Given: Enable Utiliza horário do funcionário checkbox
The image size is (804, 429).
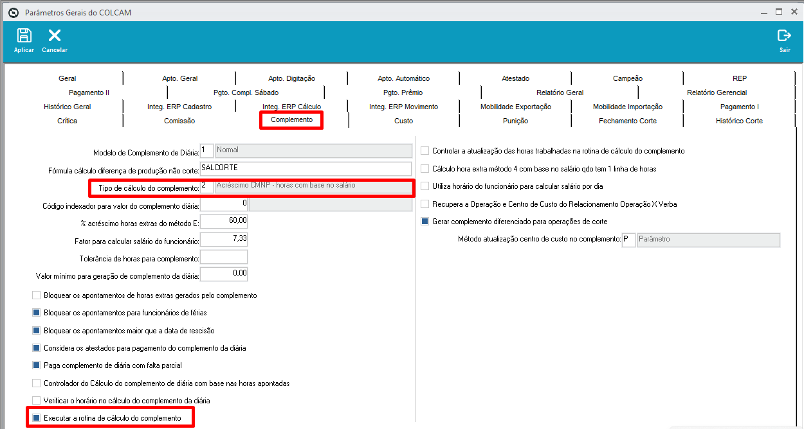Looking at the screenshot, I should coord(425,186).
